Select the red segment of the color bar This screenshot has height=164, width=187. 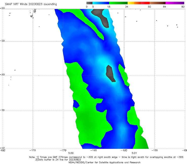[x=145, y=3]
